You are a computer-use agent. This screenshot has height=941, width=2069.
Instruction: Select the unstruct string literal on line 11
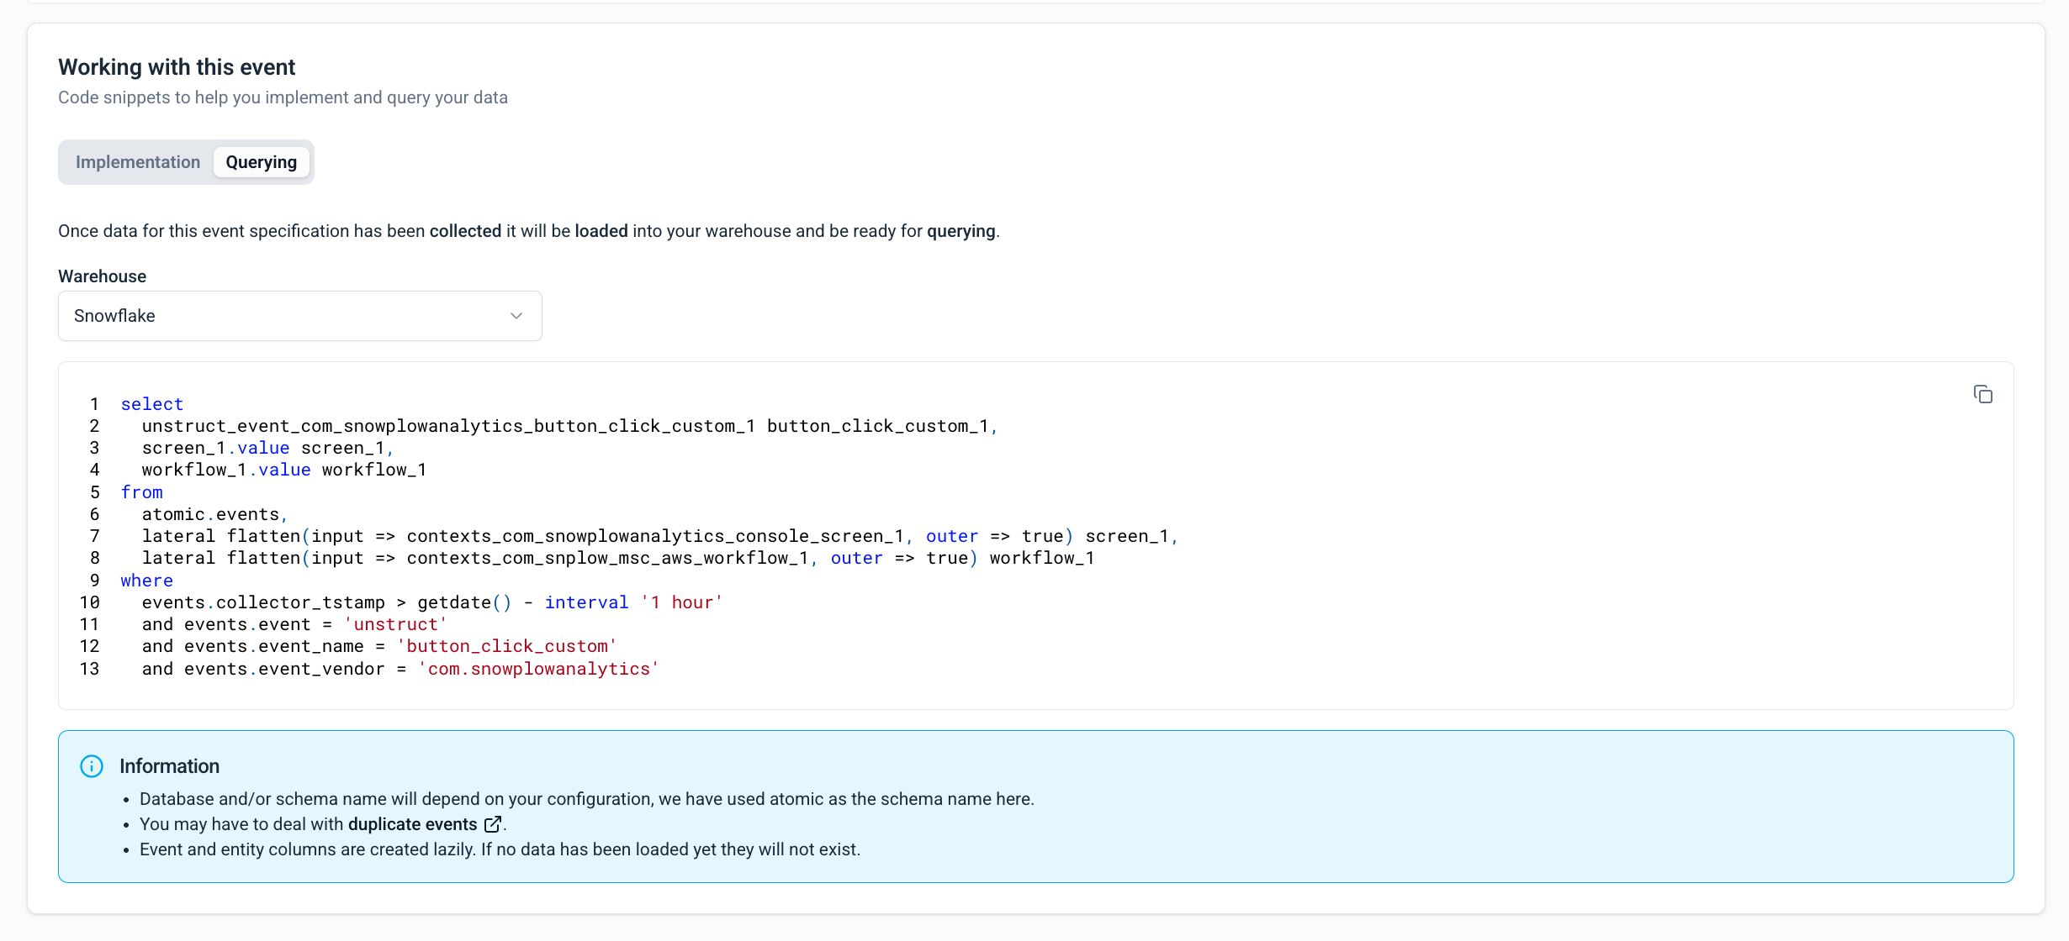coord(394,623)
